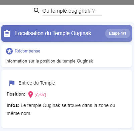The height and width of the screenshot is (131, 135).
Task: Click the underline beneath the search query
Action: [72, 15]
